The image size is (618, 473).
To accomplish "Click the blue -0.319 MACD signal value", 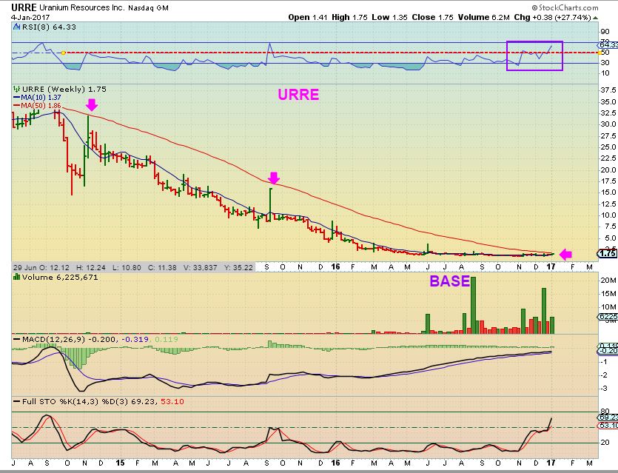I will tap(135, 339).
